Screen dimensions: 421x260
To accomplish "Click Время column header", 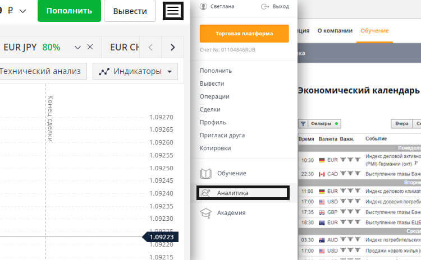I will point(306,139).
